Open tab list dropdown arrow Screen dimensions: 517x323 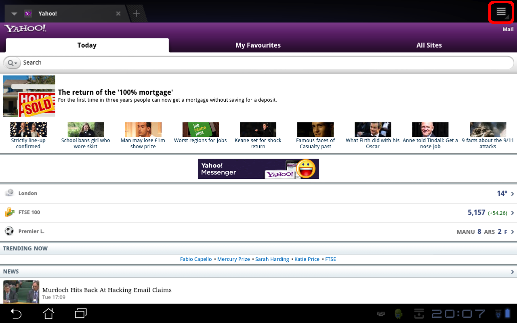point(14,14)
